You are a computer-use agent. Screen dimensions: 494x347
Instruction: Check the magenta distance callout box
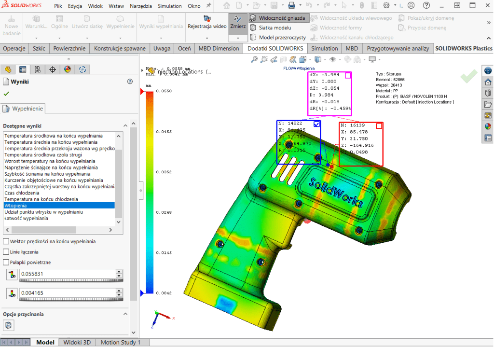pos(348,75)
